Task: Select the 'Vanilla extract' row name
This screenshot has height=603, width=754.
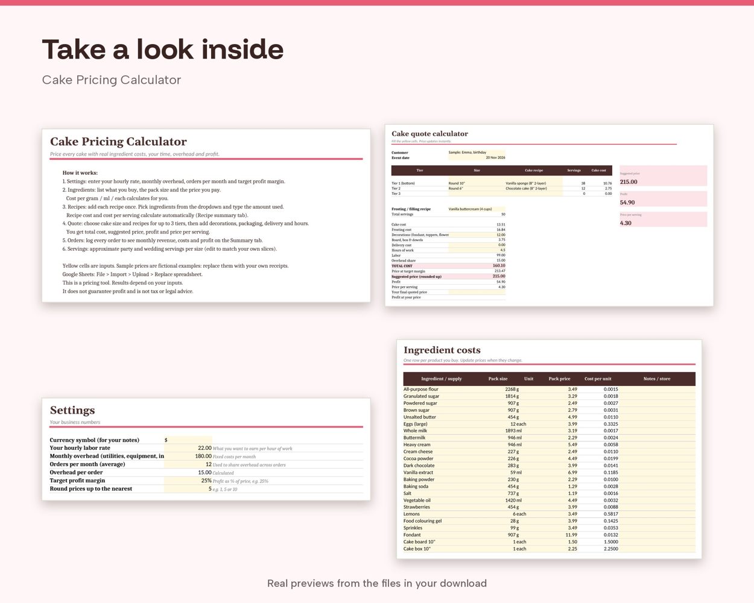Action: (x=418, y=473)
